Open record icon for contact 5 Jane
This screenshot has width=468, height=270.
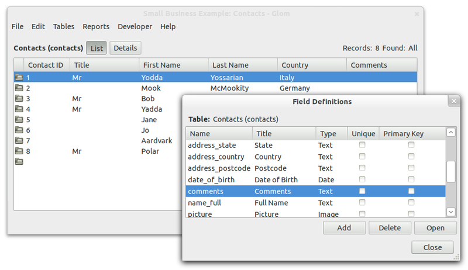[x=19, y=119]
